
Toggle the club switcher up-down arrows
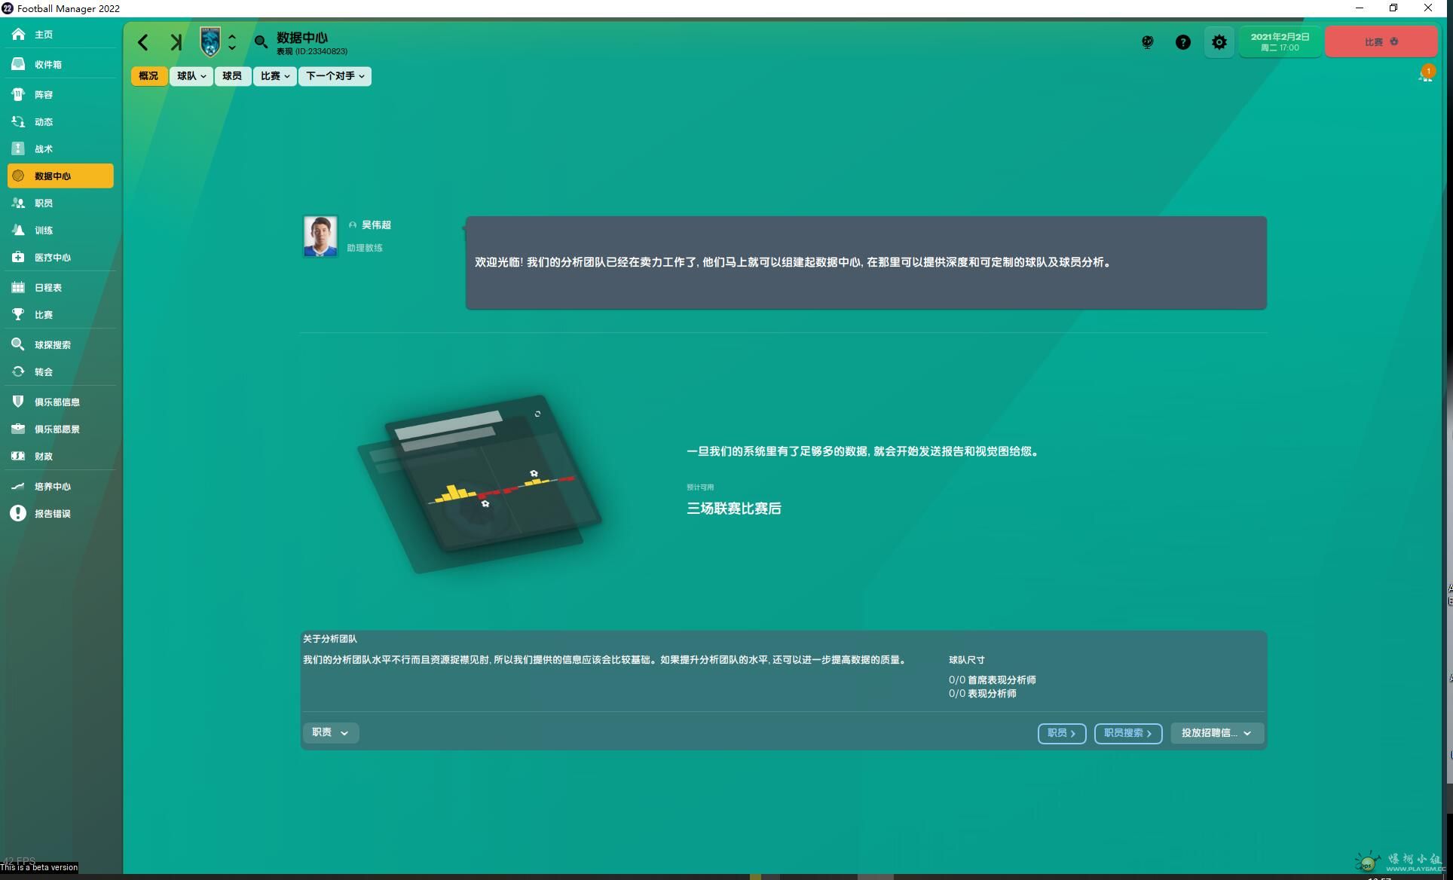[x=232, y=42]
